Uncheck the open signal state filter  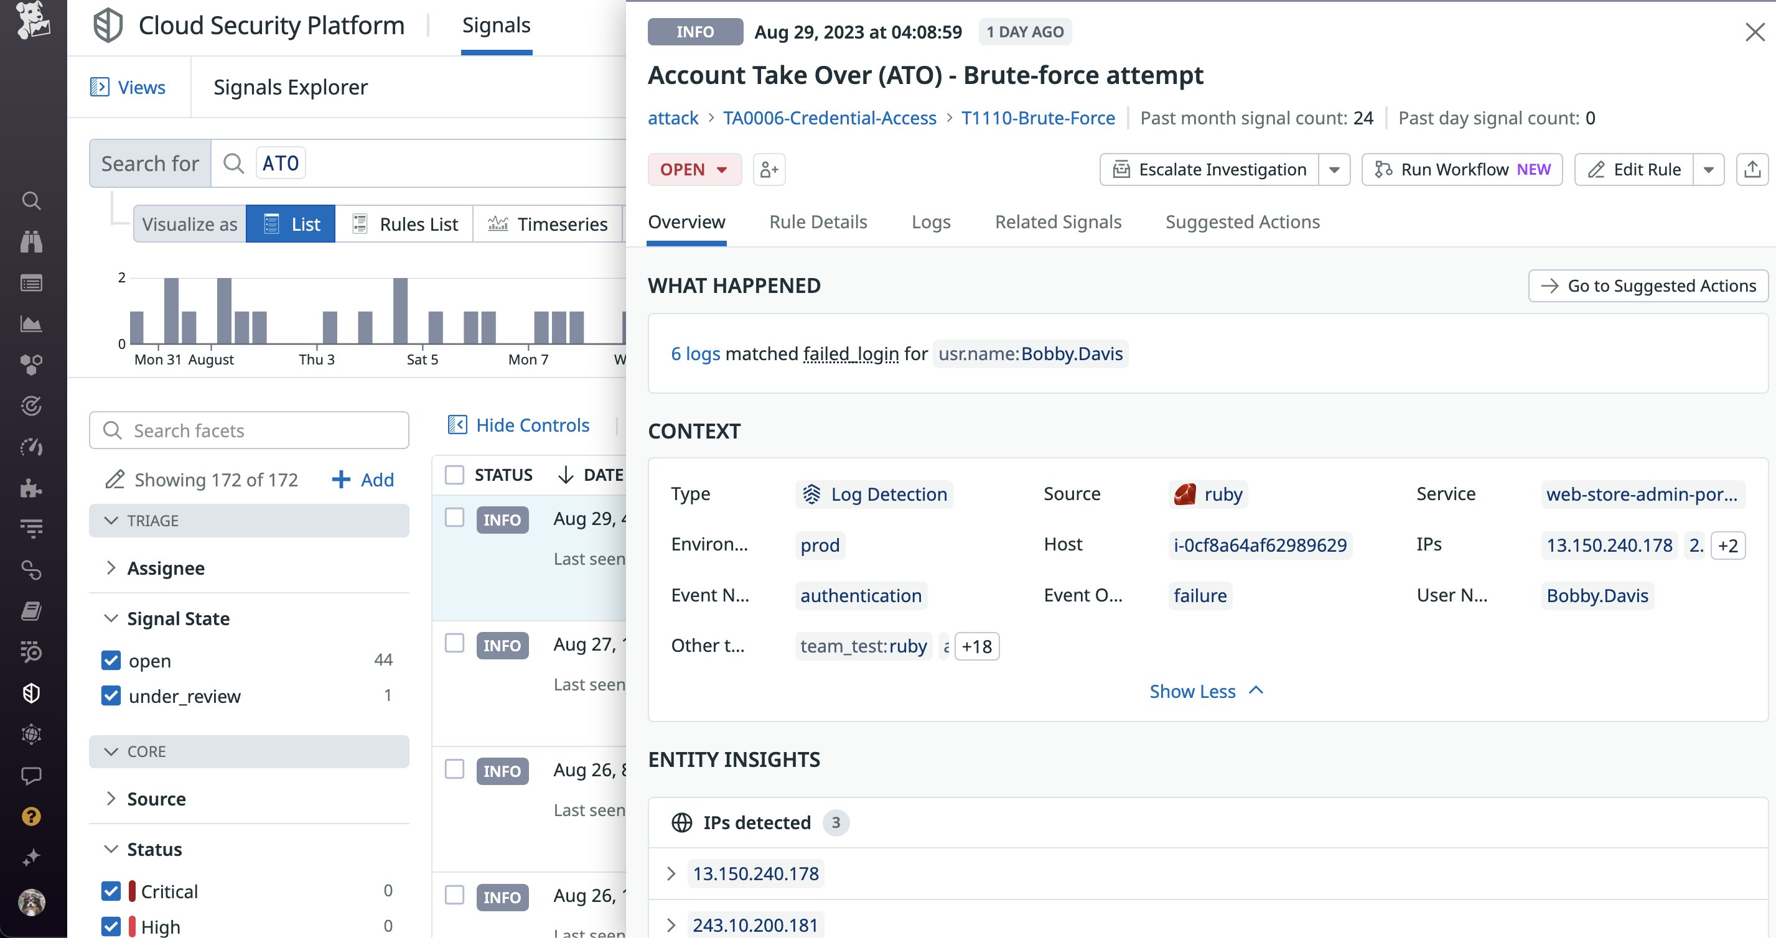click(x=111, y=660)
